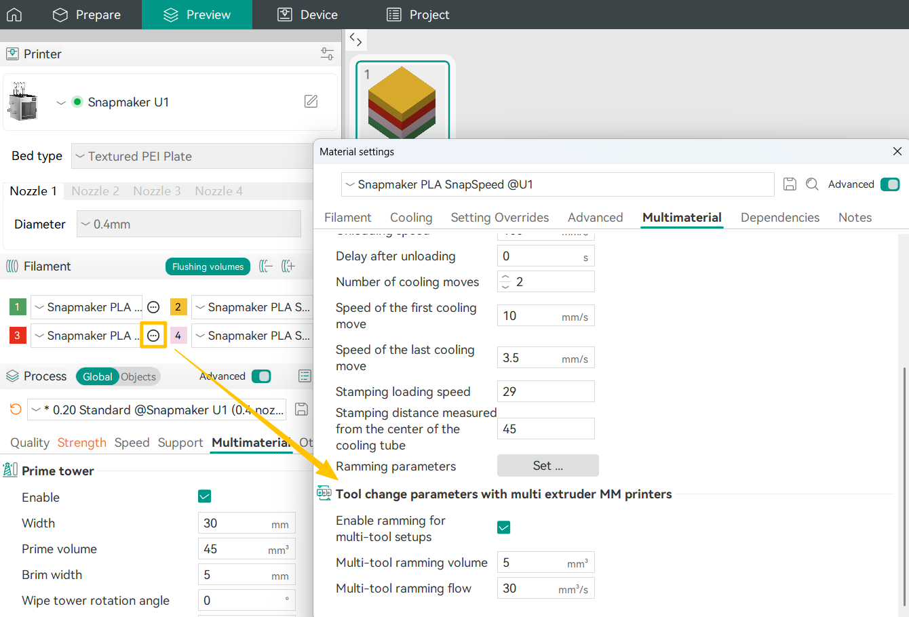Image resolution: width=909 pixels, height=617 pixels.
Task: Toggle Advanced switch in Material settings
Action: 889,184
